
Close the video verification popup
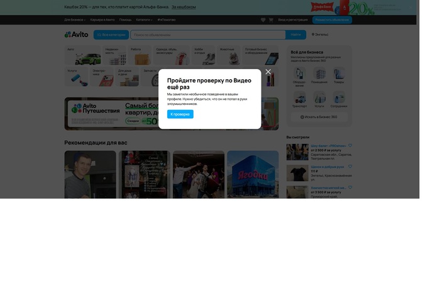[x=268, y=72]
